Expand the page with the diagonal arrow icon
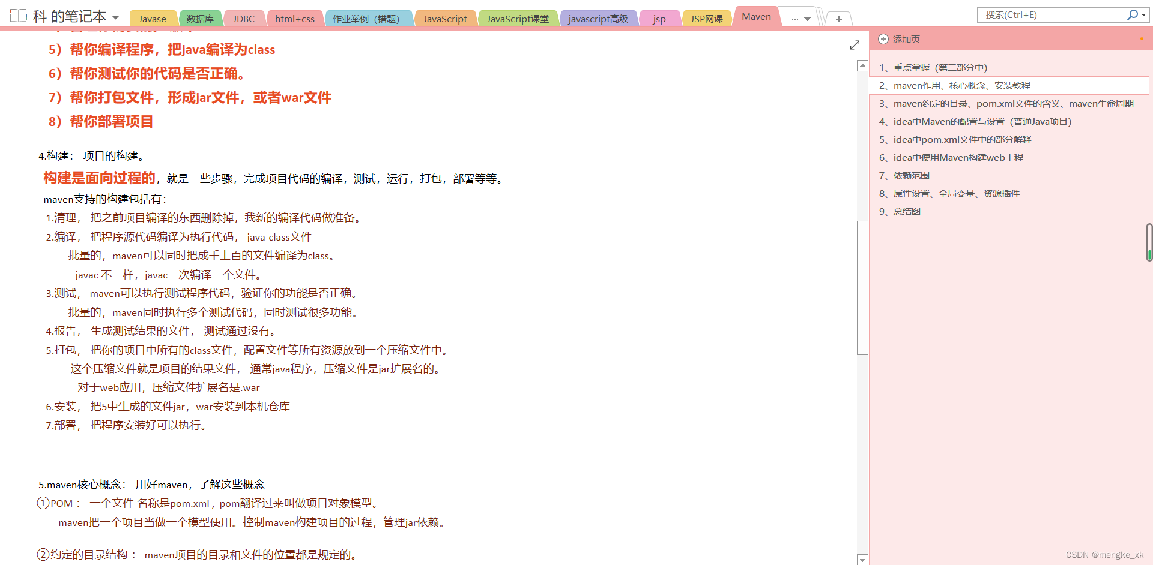1153x565 pixels. [x=855, y=44]
